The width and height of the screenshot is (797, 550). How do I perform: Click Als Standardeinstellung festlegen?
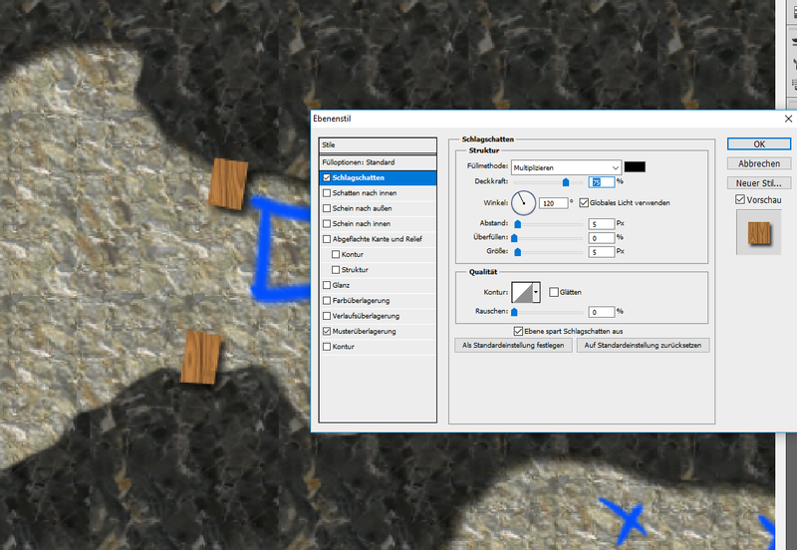(513, 346)
